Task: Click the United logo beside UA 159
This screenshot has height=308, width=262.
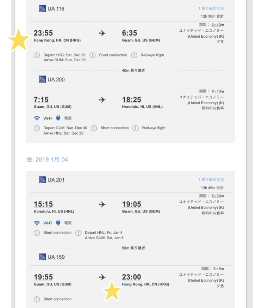Action: tap(42, 257)
